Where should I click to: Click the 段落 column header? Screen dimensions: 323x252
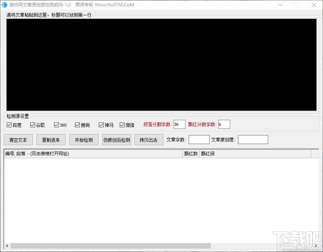99,153
